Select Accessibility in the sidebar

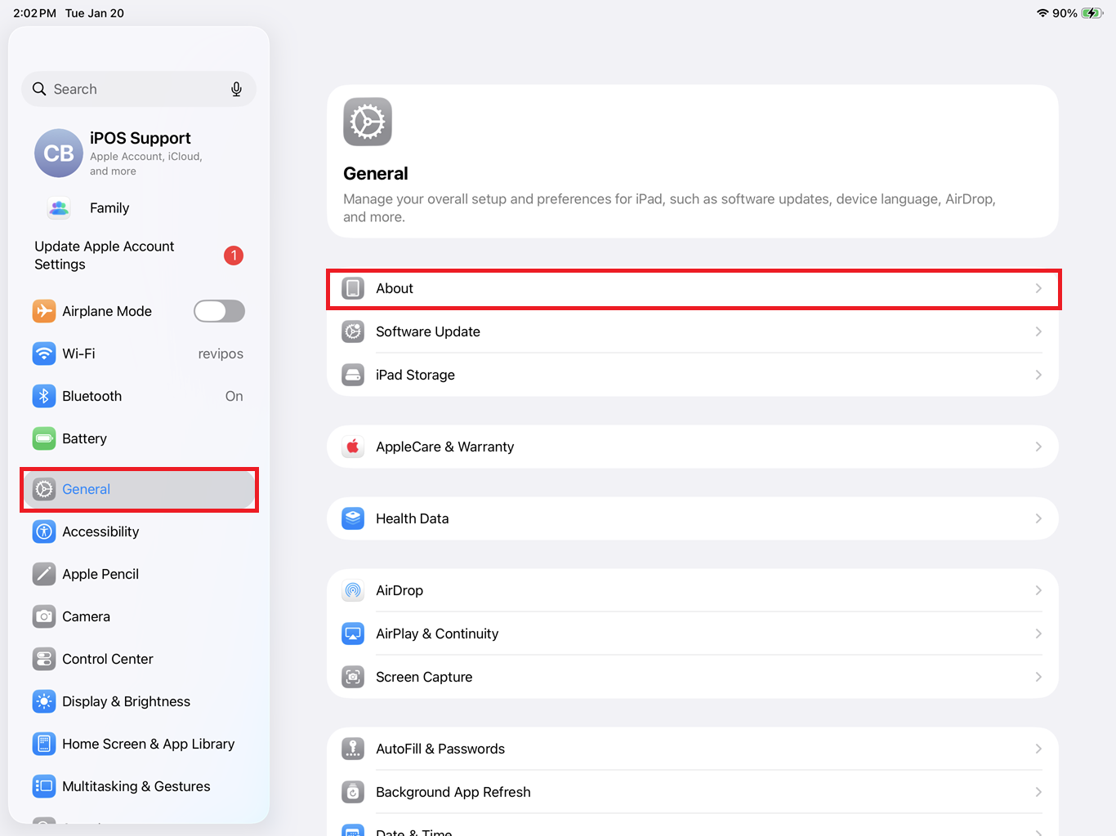tap(139, 531)
